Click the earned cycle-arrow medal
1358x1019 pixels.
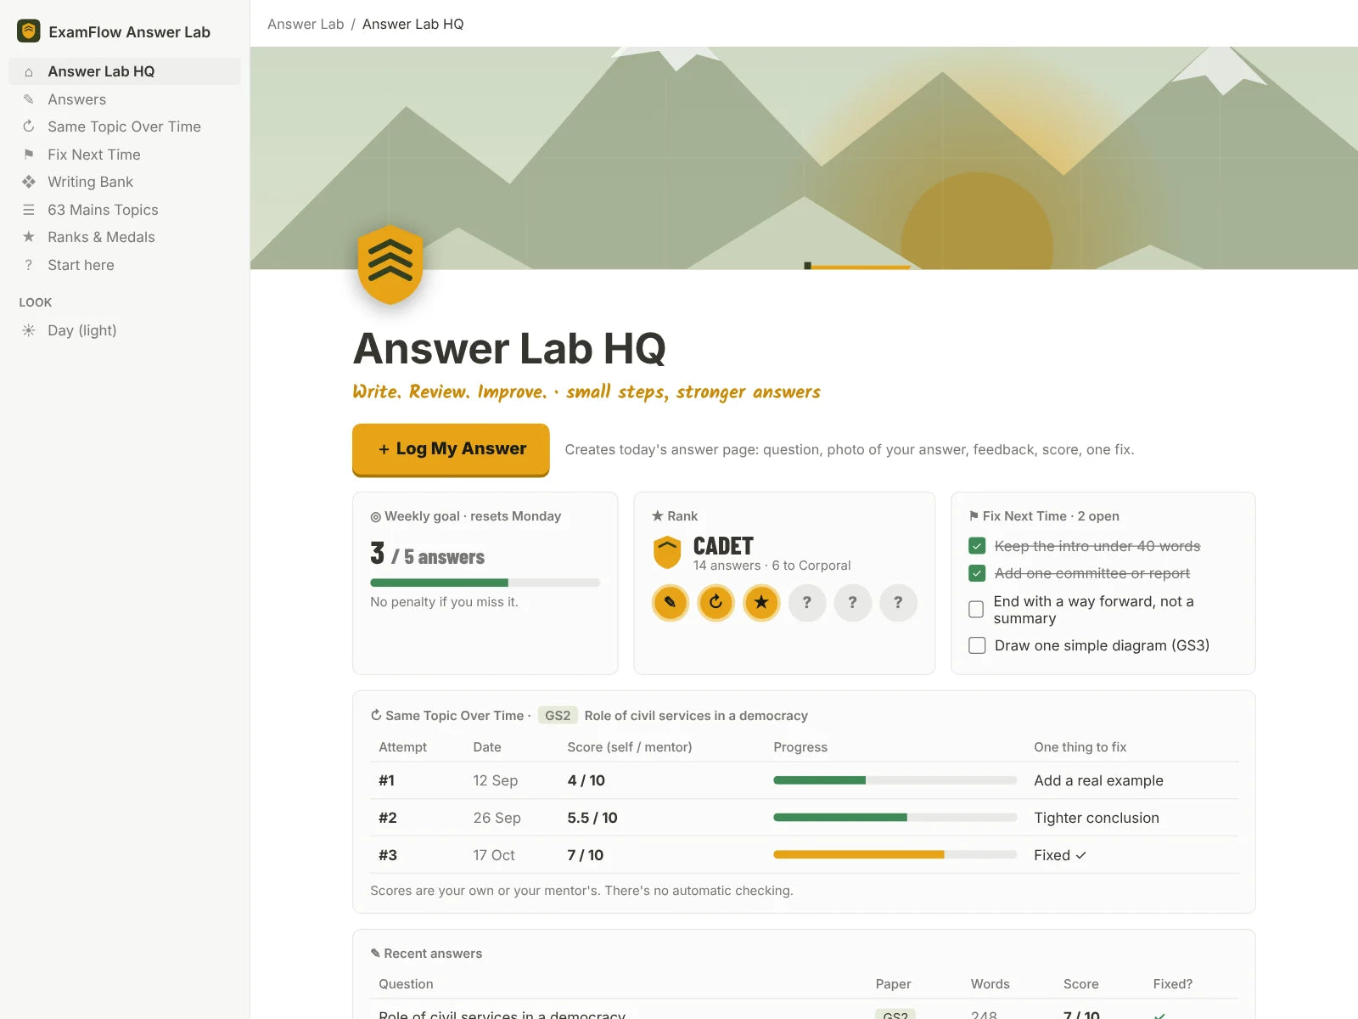click(715, 603)
